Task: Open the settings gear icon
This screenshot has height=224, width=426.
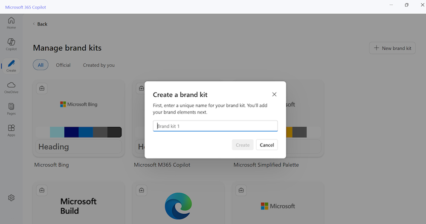Action: pos(11,198)
